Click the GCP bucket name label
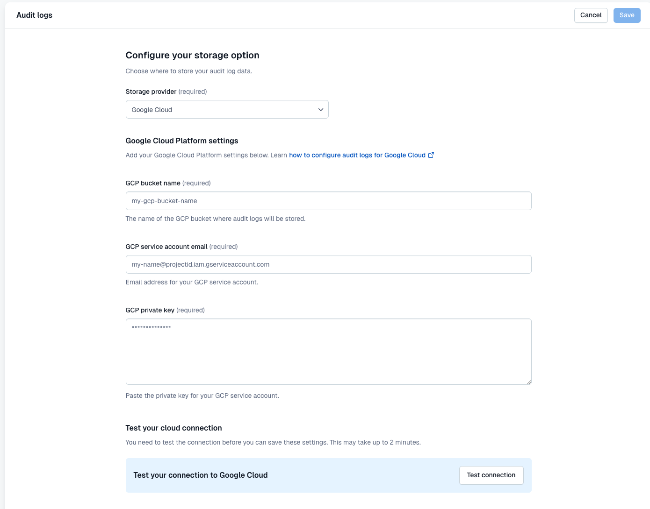Image resolution: width=650 pixels, height=509 pixels. coord(152,183)
